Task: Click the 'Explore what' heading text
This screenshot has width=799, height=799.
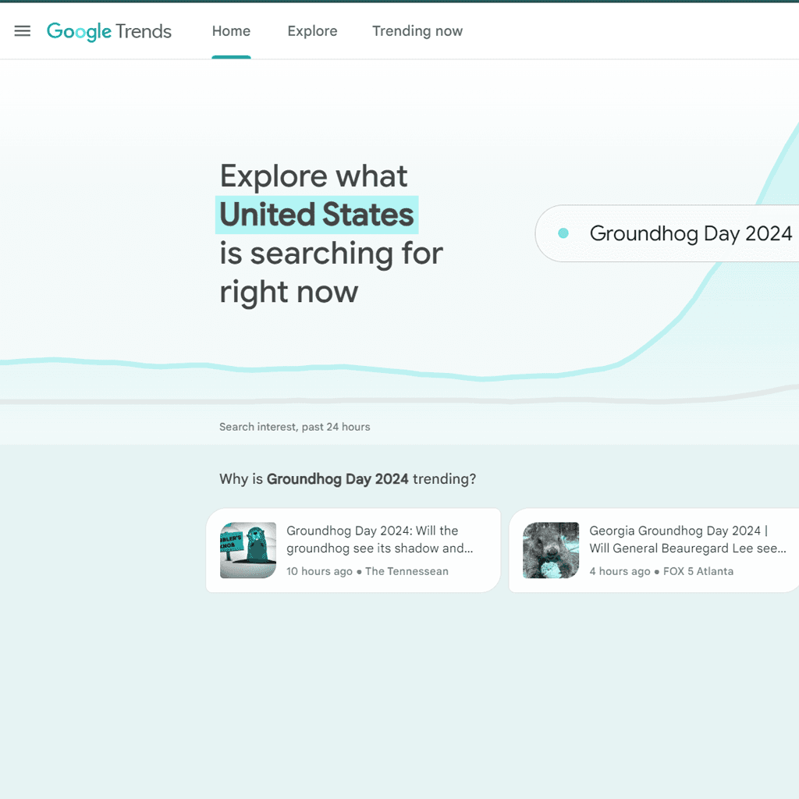Action: 314,176
